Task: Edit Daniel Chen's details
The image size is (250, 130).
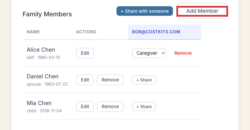Action: coord(85,80)
